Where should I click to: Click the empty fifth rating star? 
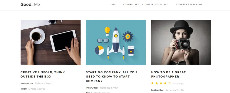click(169, 83)
